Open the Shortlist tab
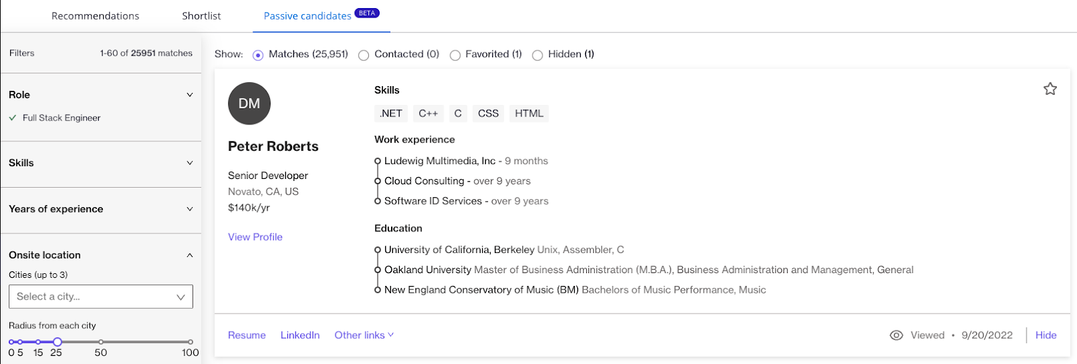Viewport: 1077px width, 364px height. 201,16
